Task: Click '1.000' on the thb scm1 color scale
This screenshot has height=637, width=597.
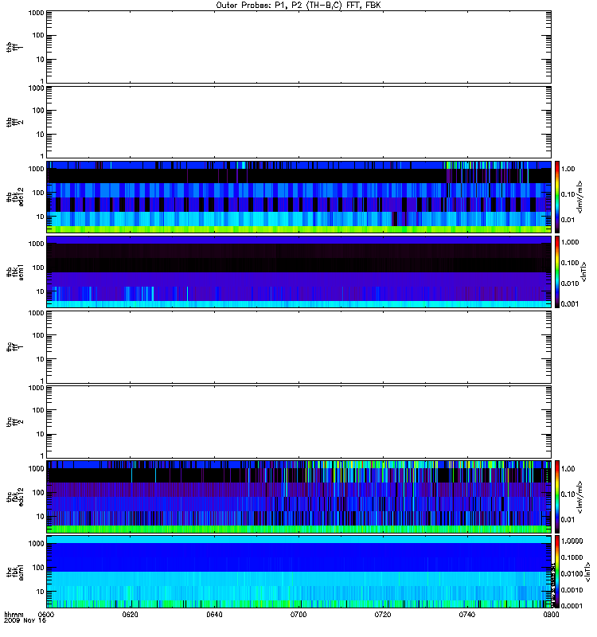Action: click(570, 242)
